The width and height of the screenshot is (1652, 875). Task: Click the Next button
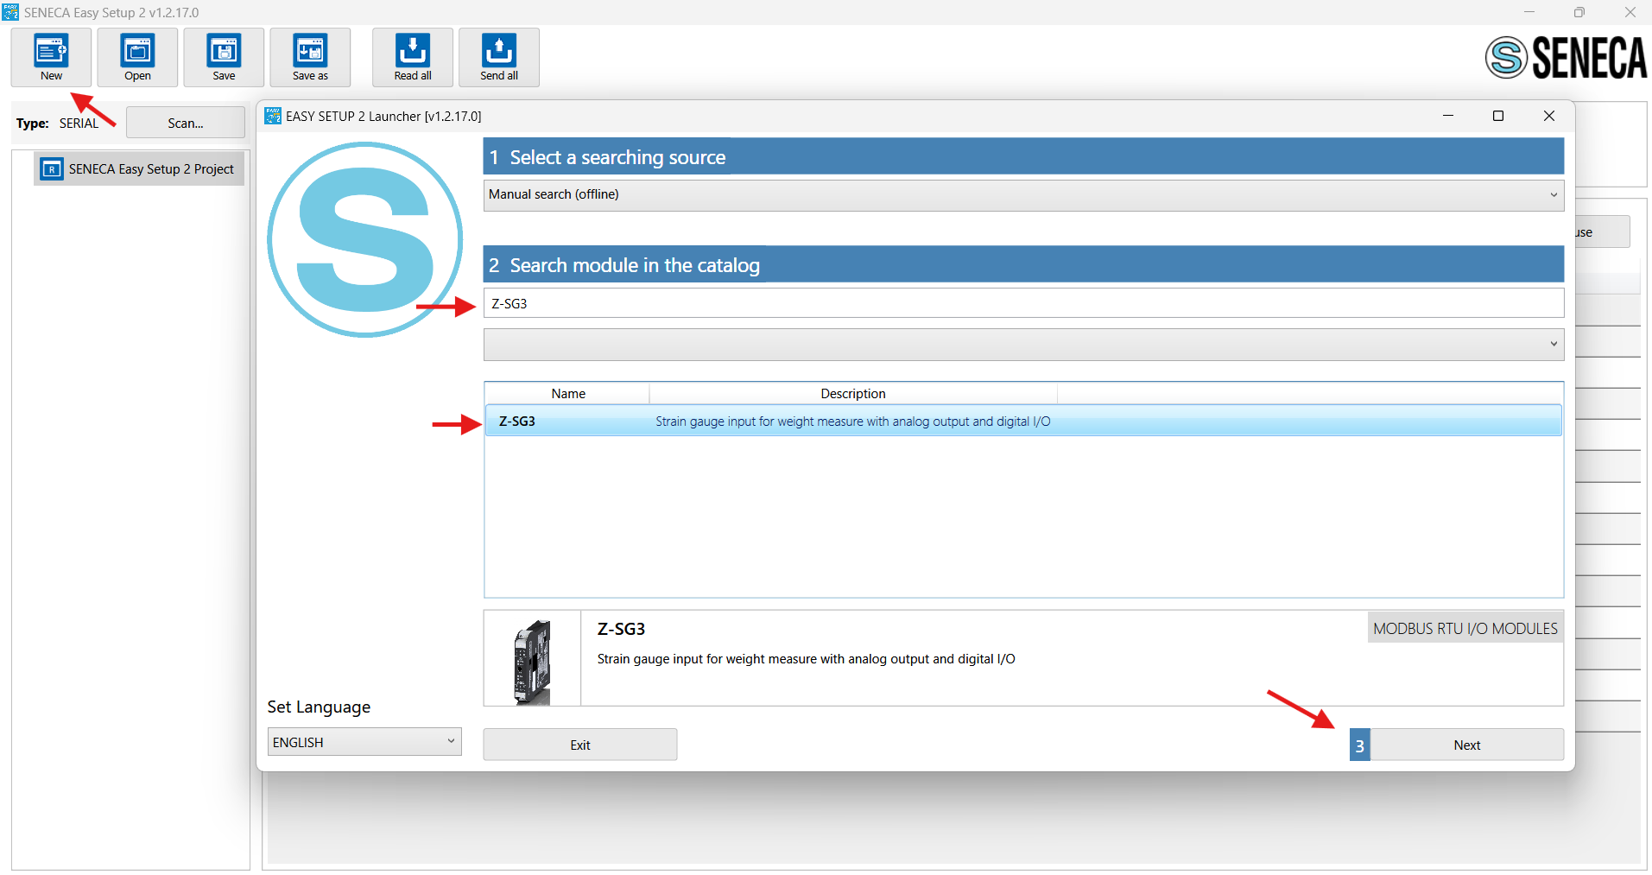point(1466,745)
